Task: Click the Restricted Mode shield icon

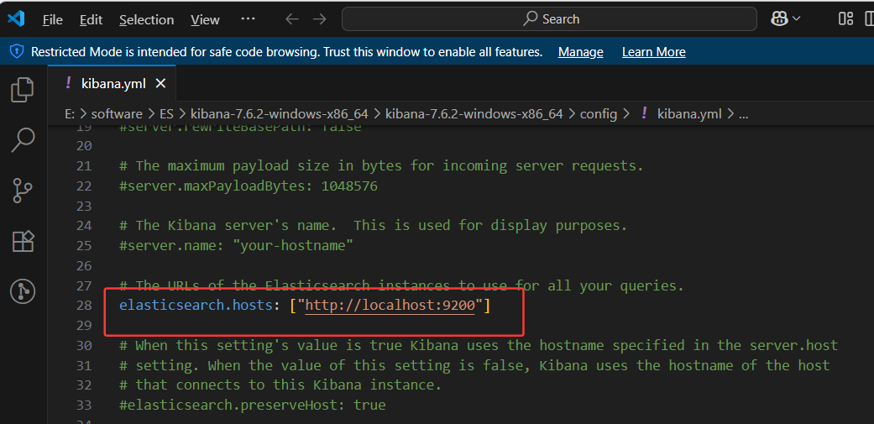Action: [x=17, y=52]
